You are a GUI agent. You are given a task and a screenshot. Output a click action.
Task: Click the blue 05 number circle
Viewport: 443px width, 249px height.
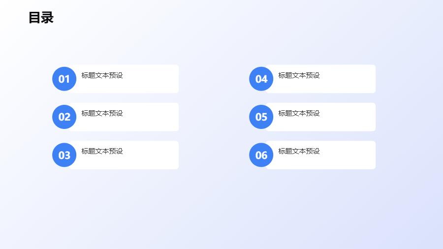pyautogui.click(x=261, y=117)
